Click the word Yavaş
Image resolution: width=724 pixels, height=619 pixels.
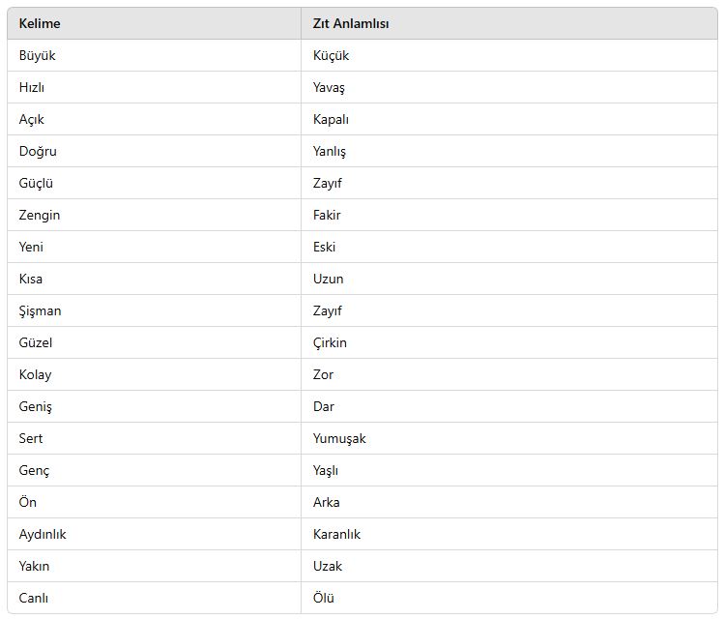click(329, 88)
